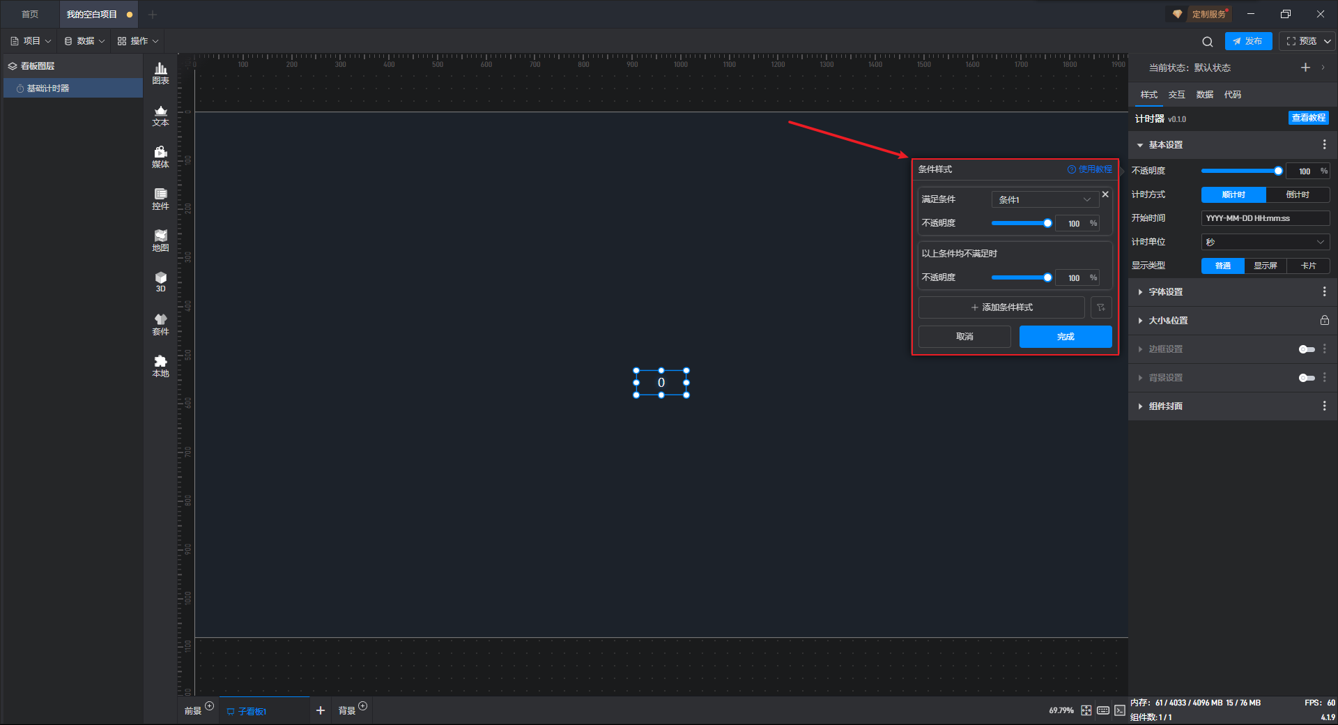Open the 地图 map component panel
The height and width of the screenshot is (725, 1338).
tap(160, 241)
